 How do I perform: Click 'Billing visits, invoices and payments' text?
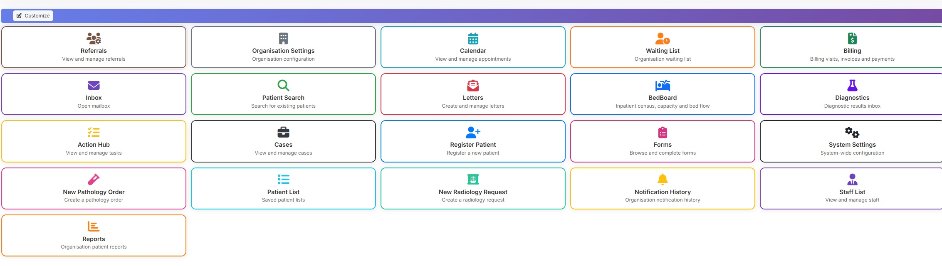click(852, 59)
